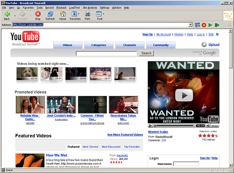Select the Top Favorites tab
The image size is (234, 173).
point(132,147)
